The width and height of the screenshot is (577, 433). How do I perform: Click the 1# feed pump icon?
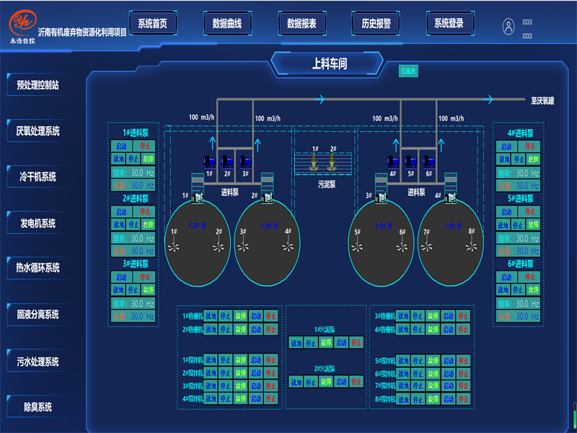coord(209,162)
